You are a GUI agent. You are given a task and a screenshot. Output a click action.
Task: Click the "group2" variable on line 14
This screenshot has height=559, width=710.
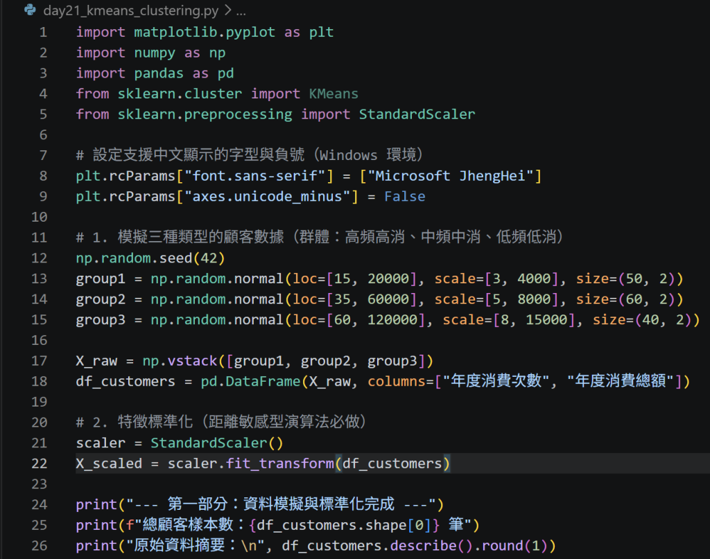click(101, 299)
